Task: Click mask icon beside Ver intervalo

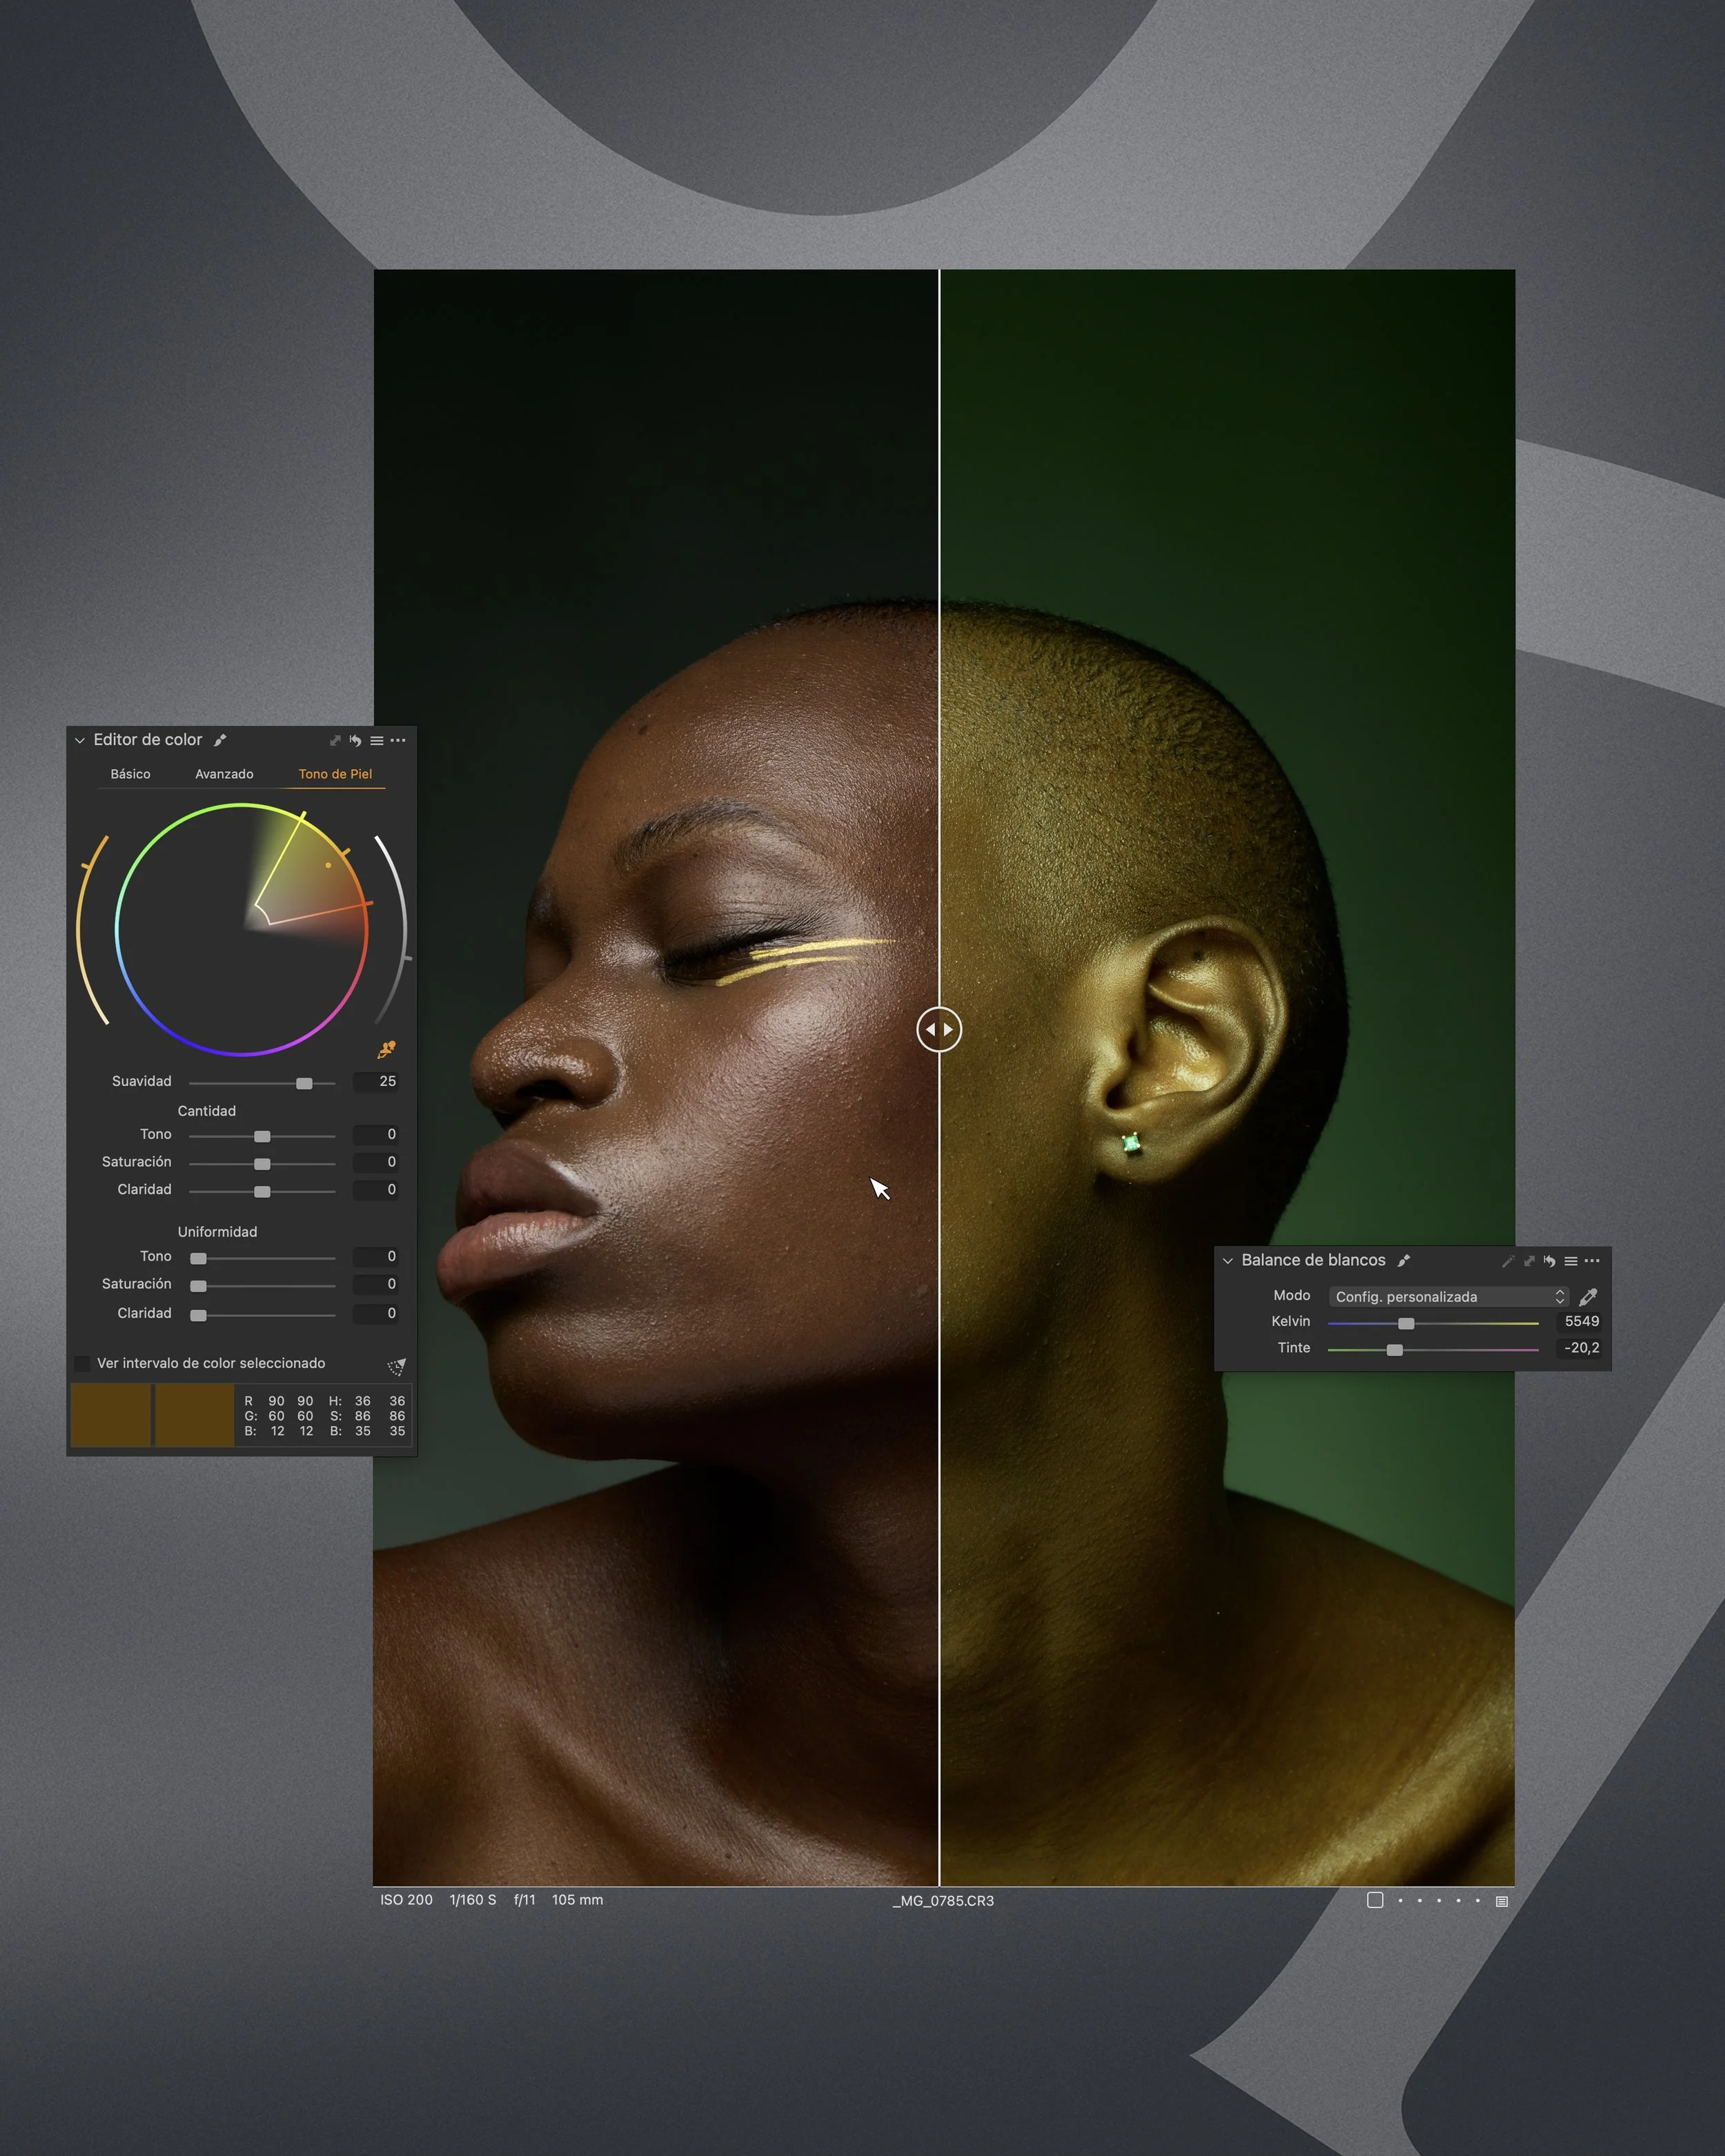Action: coord(397,1366)
